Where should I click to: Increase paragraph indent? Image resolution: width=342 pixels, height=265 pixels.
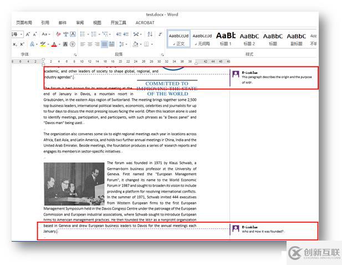click(126, 34)
